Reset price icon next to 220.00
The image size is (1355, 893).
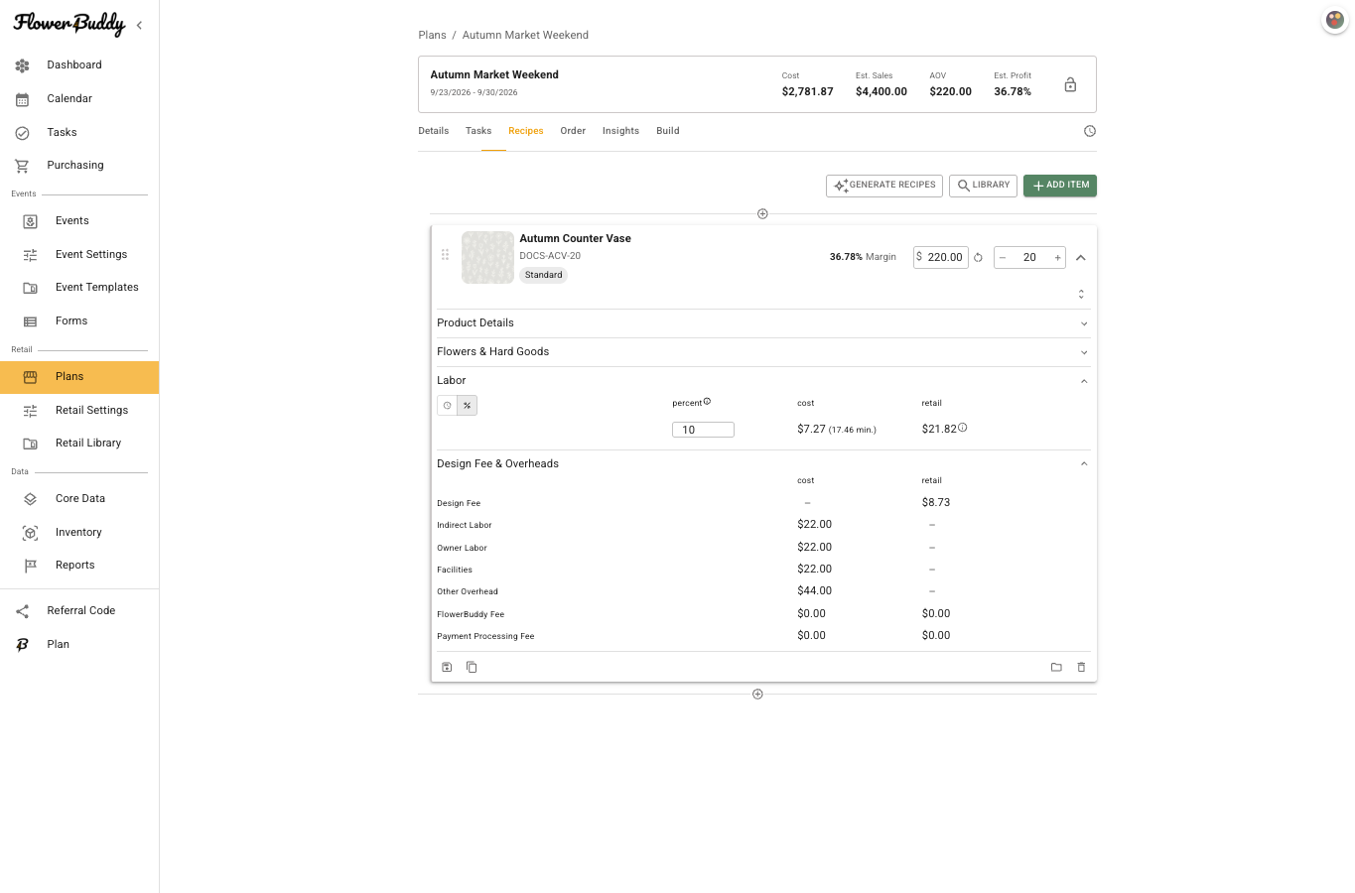click(x=978, y=258)
